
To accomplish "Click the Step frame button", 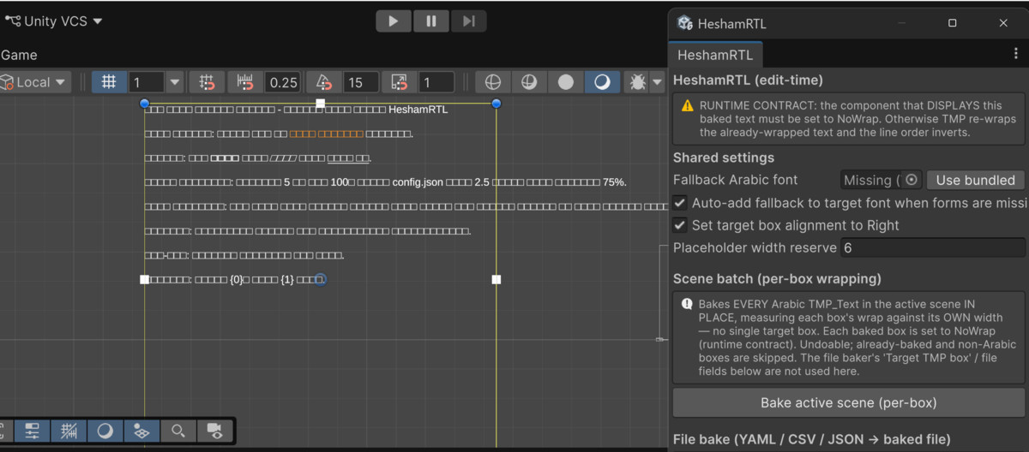I will [468, 21].
